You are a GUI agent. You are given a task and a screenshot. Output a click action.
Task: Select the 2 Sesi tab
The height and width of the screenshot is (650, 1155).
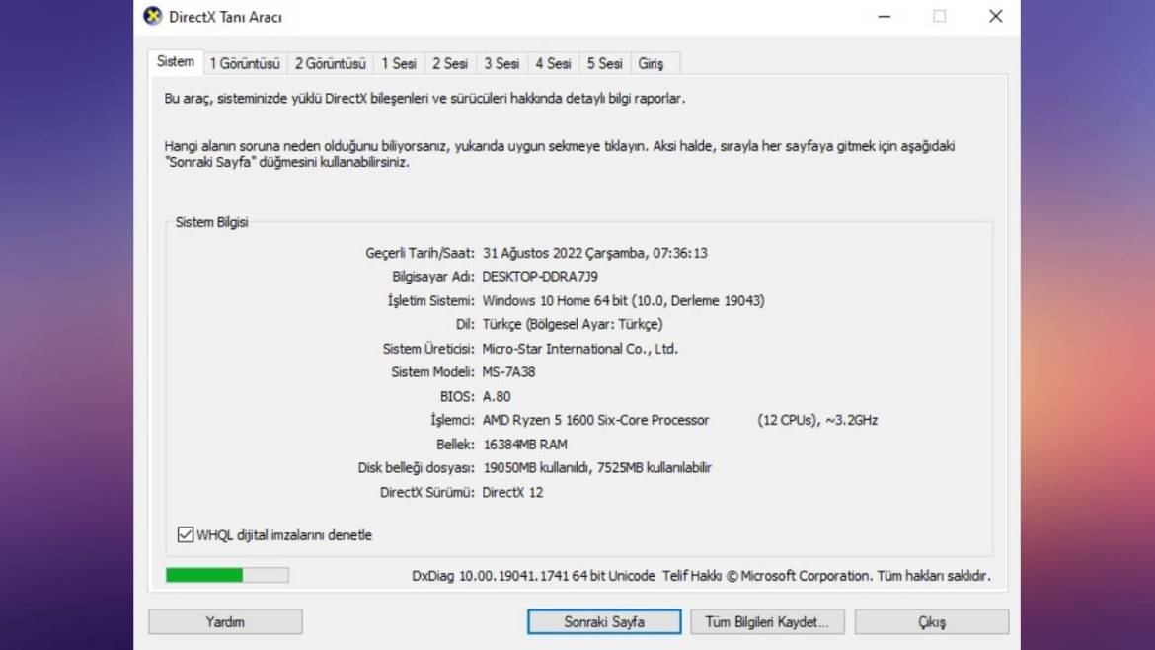pyautogui.click(x=450, y=63)
